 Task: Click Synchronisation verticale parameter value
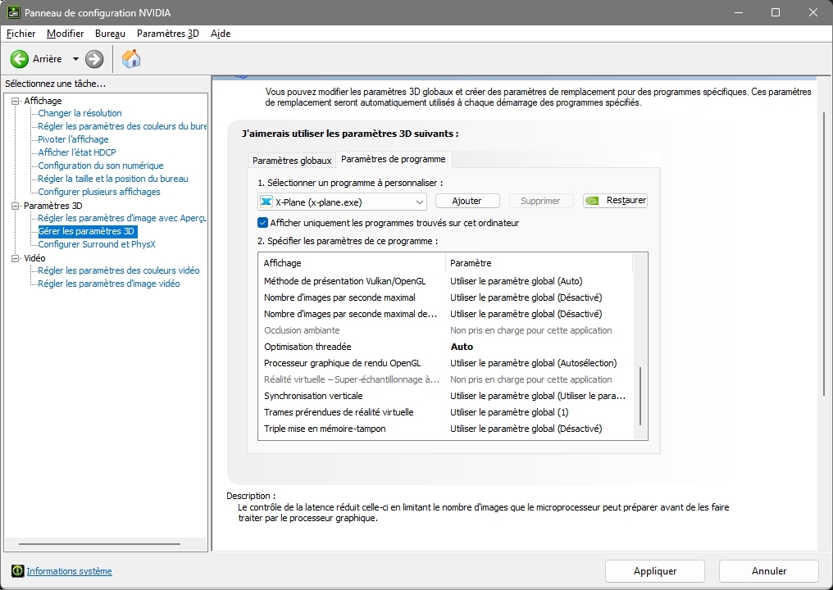click(x=538, y=396)
